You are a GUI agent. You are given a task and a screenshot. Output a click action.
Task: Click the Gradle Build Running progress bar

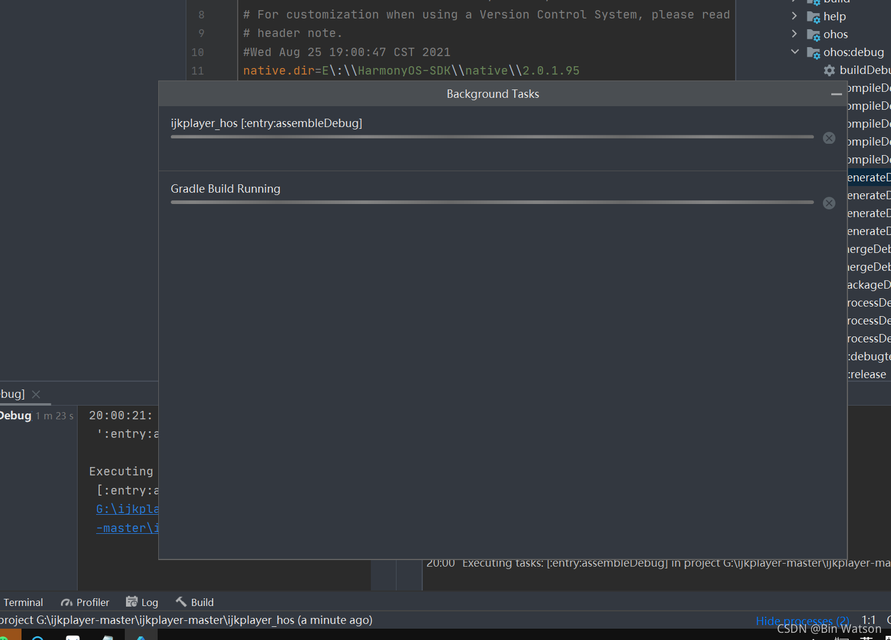tap(492, 202)
